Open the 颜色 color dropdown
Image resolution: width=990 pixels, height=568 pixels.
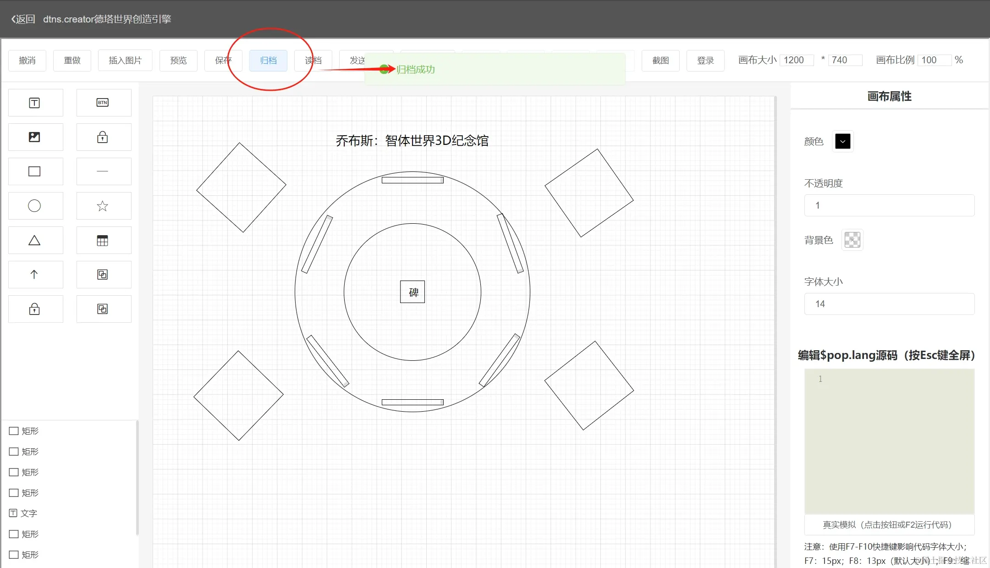pos(842,141)
